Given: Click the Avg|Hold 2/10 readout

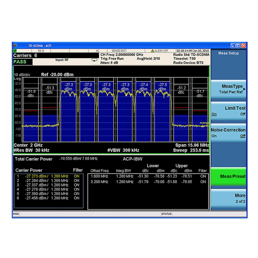Looking at the screenshot, I should 148,59.
